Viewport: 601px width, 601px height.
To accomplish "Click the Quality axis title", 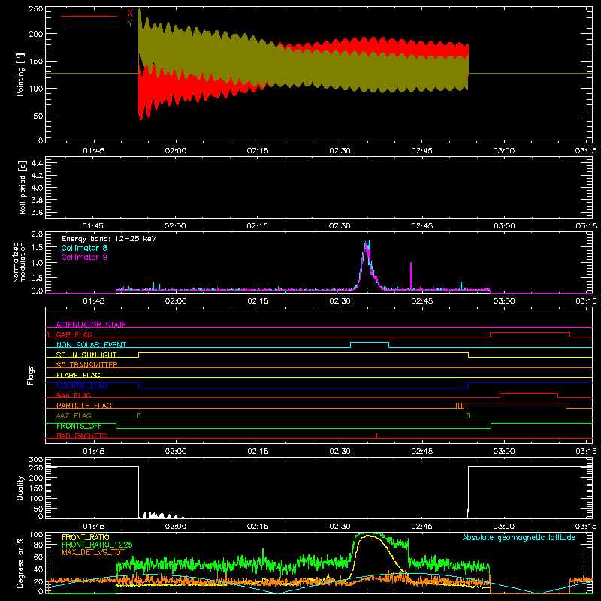I will pyautogui.click(x=20, y=488).
